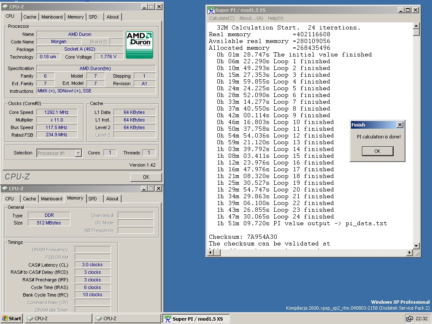Image resolution: width=432 pixels, height=324 pixels.
Task: Open the Help(H) menu in Super PI
Action: point(275,18)
